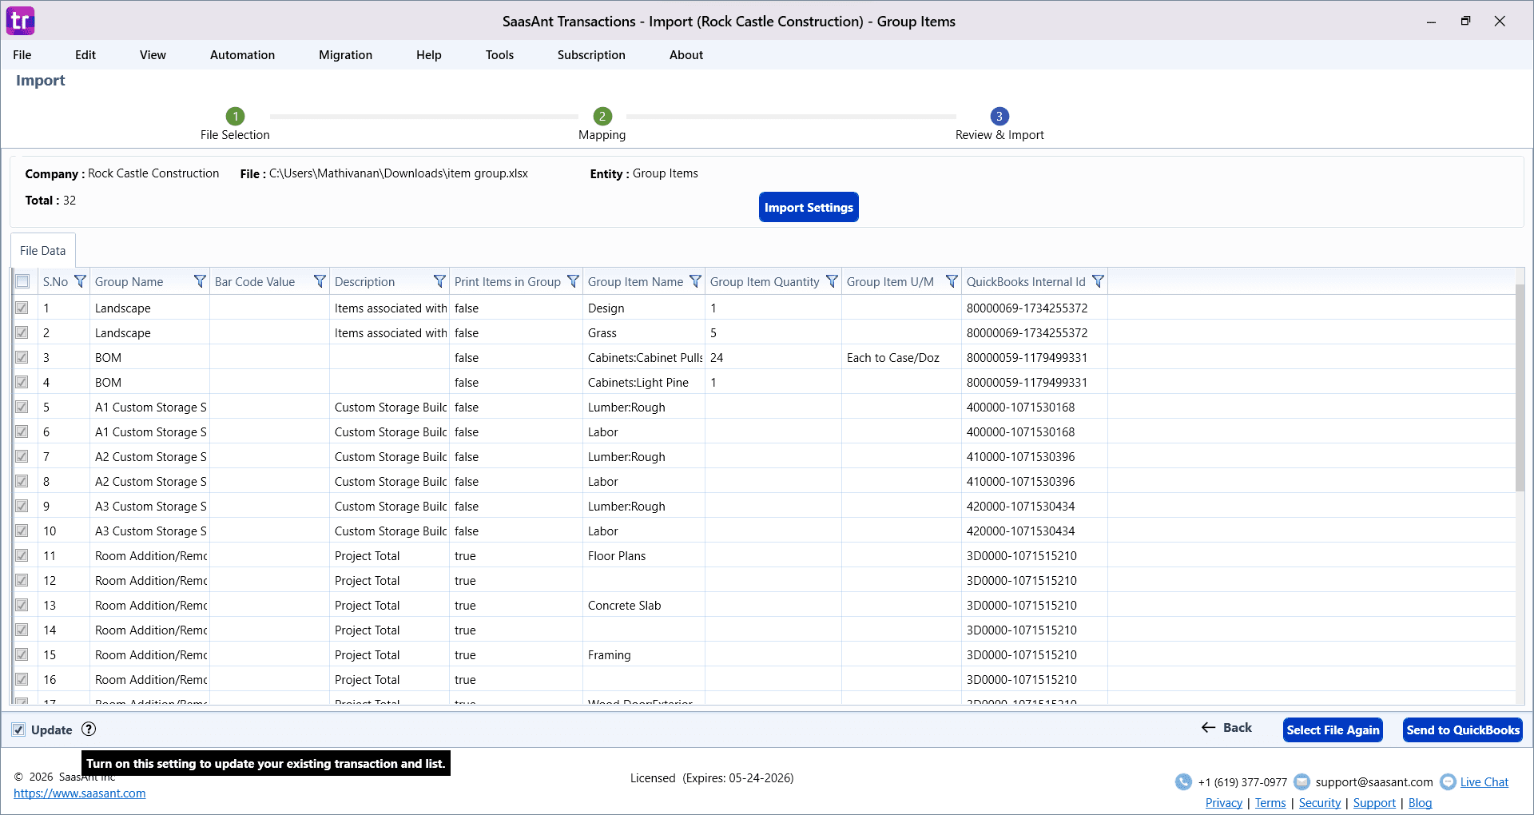
Task: Toggle the checkbox for row 5
Action: tap(22, 407)
